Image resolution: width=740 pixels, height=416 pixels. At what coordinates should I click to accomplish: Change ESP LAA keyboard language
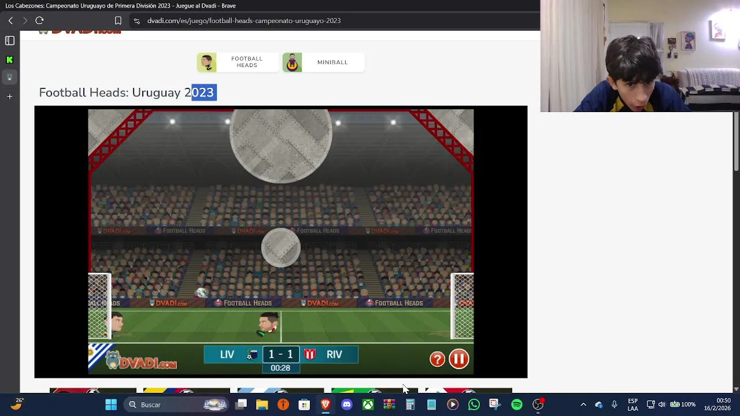click(x=633, y=404)
